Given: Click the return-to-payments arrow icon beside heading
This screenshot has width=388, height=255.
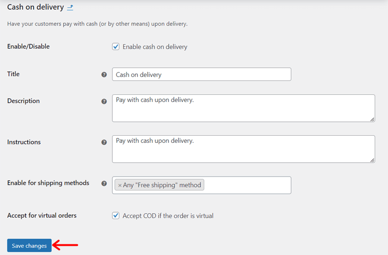Looking at the screenshot, I should coord(70,8).
